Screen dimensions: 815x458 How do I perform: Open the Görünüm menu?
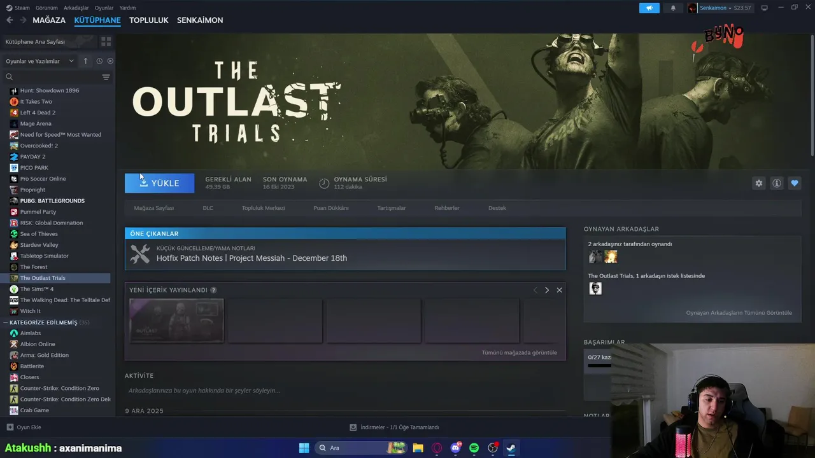click(46, 8)
